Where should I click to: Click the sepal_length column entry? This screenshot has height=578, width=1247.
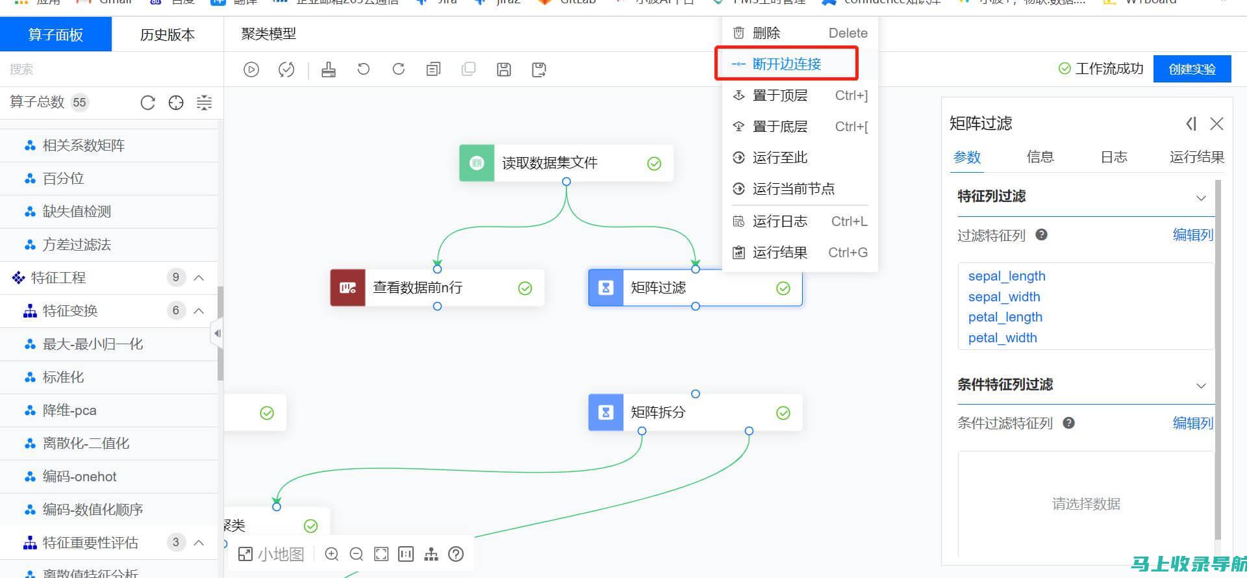1007,276
